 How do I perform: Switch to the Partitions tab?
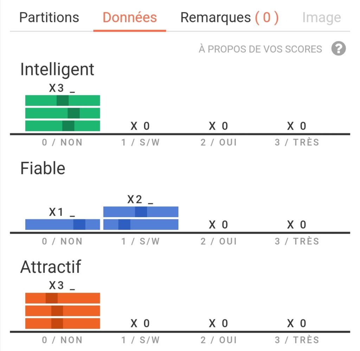49,17
